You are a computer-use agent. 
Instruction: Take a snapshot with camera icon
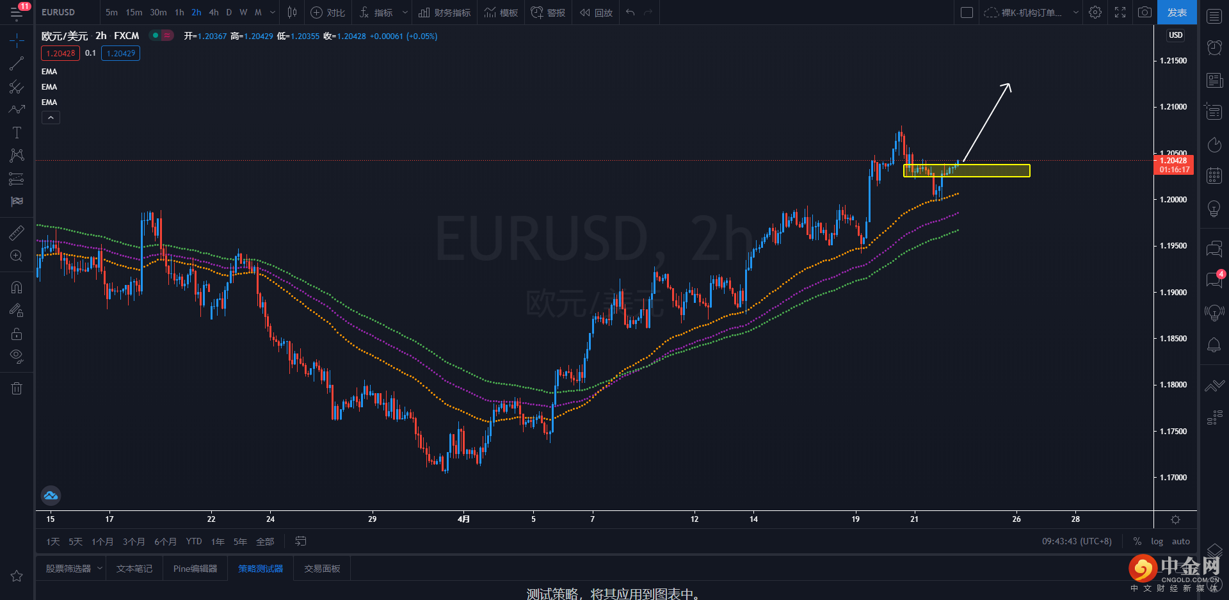[1145, 12]
